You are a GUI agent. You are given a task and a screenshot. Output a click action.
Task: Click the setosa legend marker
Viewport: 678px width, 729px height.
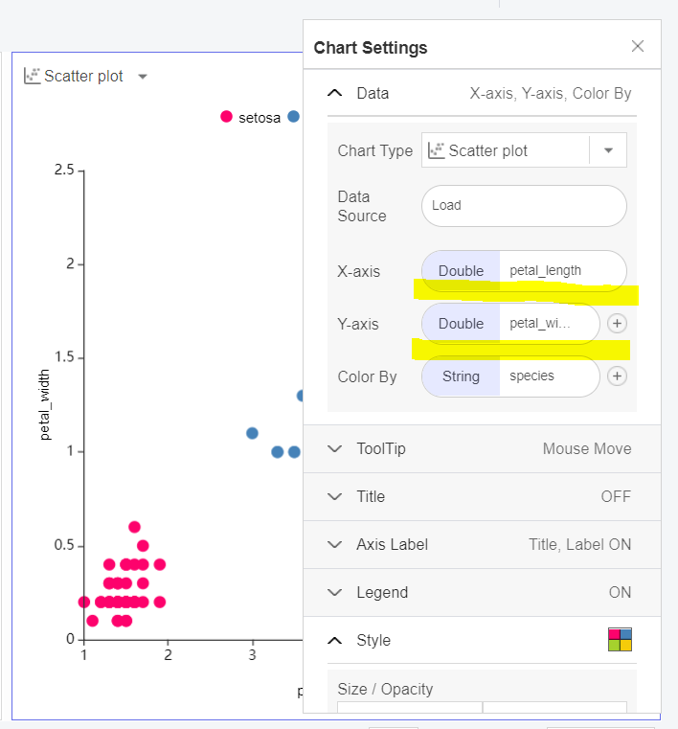226,117
